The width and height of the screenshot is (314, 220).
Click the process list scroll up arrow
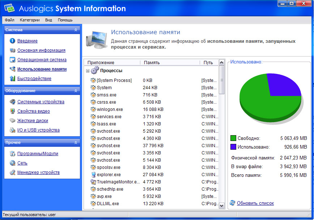tap(221, 63)
